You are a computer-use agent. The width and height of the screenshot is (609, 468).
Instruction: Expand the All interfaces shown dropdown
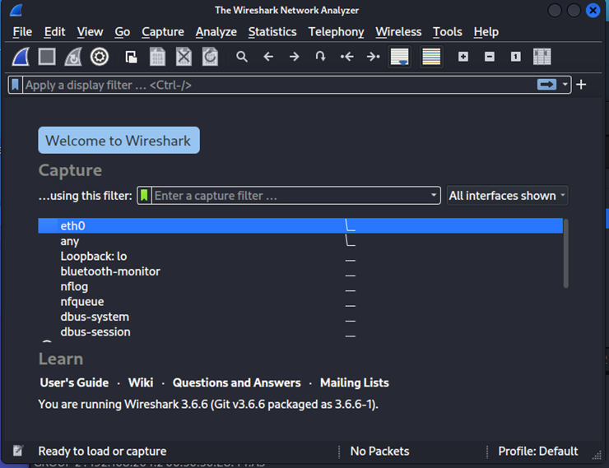[x=507, y=196]
